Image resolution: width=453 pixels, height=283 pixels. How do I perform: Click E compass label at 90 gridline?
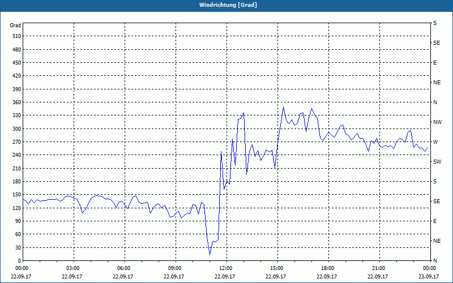pyautogui.click(x=435, y=221)
